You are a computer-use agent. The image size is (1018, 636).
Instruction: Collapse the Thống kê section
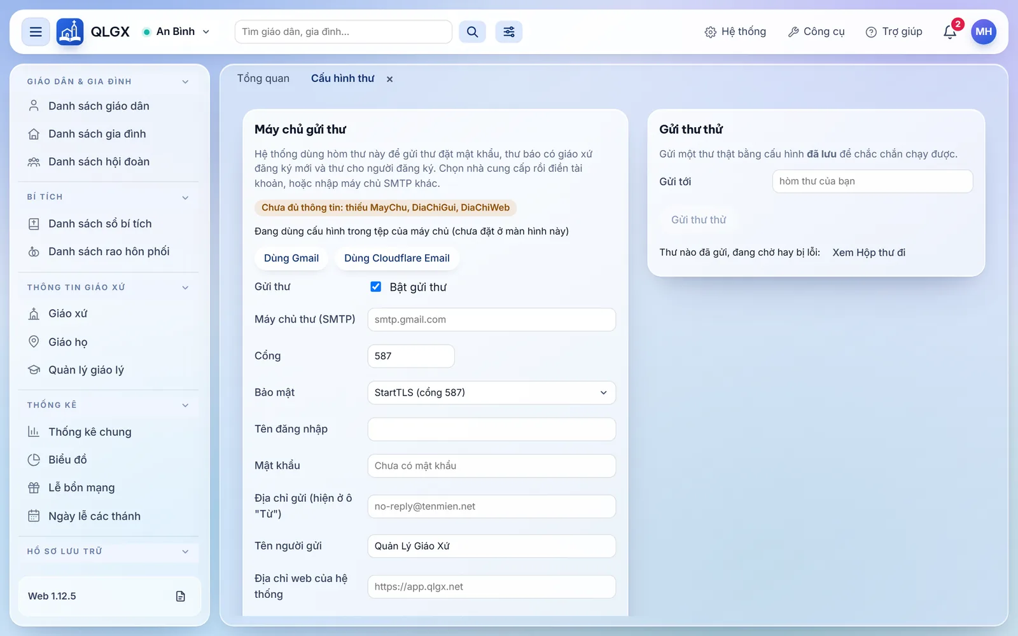[x=185, y=405]
